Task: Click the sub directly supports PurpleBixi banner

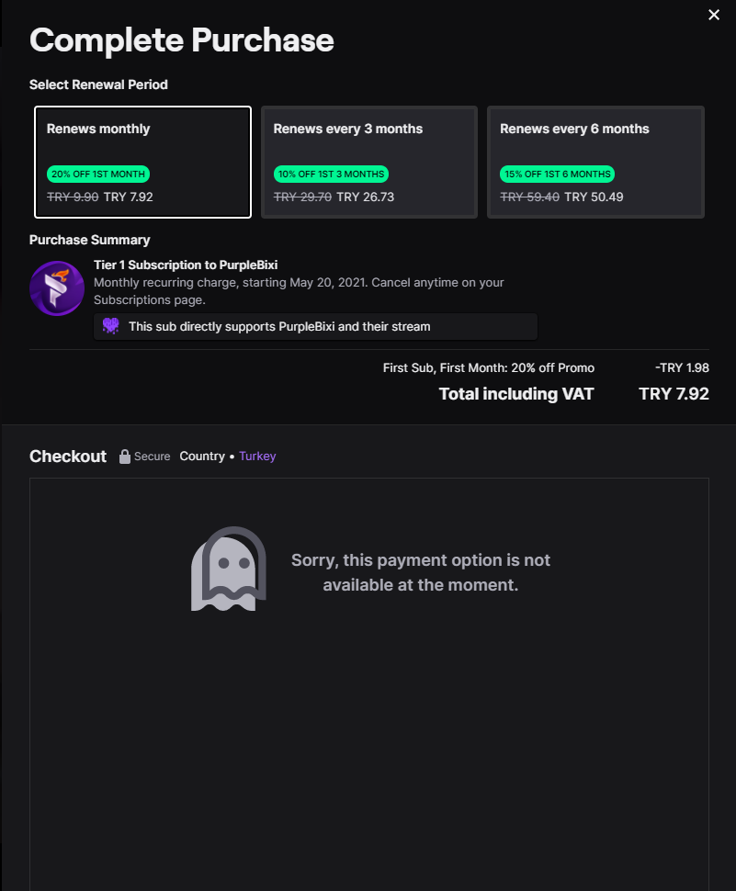Action: pos(315,326)
